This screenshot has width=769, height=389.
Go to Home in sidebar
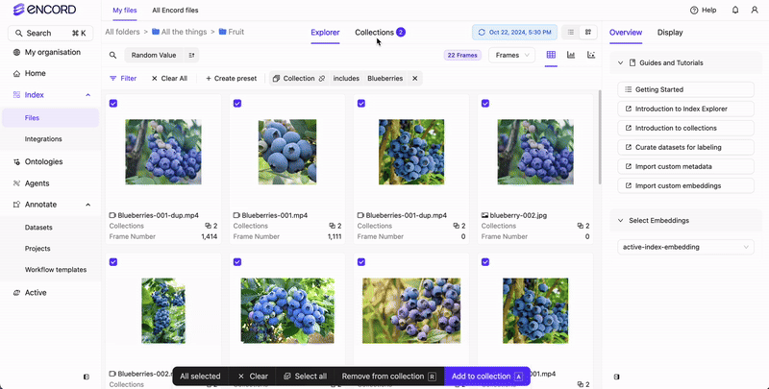coord(30,73)
